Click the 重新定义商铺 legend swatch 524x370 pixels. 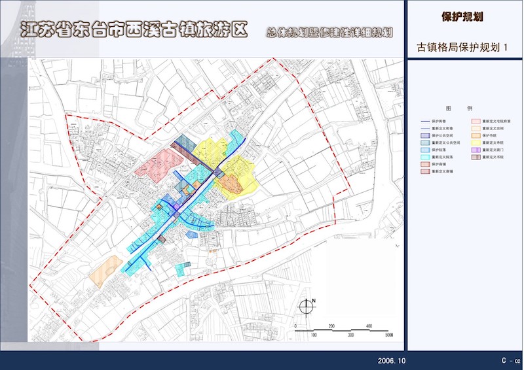[x=424, y=171]
